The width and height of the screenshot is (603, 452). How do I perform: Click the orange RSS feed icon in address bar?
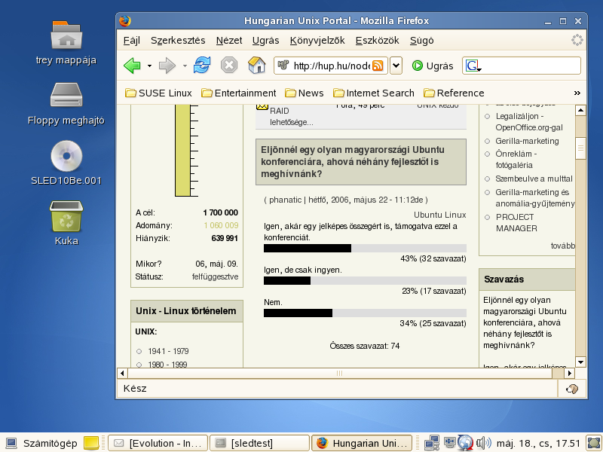[378, 66]
